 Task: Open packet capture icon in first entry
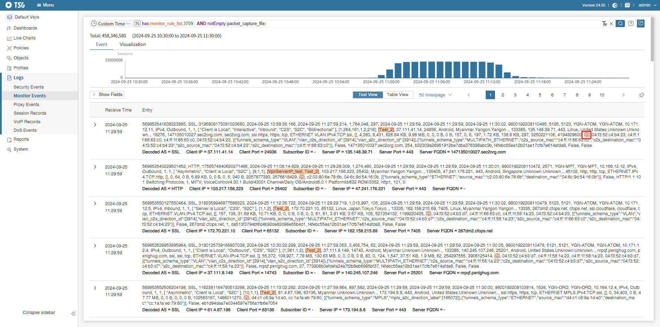tap(586, 135)
